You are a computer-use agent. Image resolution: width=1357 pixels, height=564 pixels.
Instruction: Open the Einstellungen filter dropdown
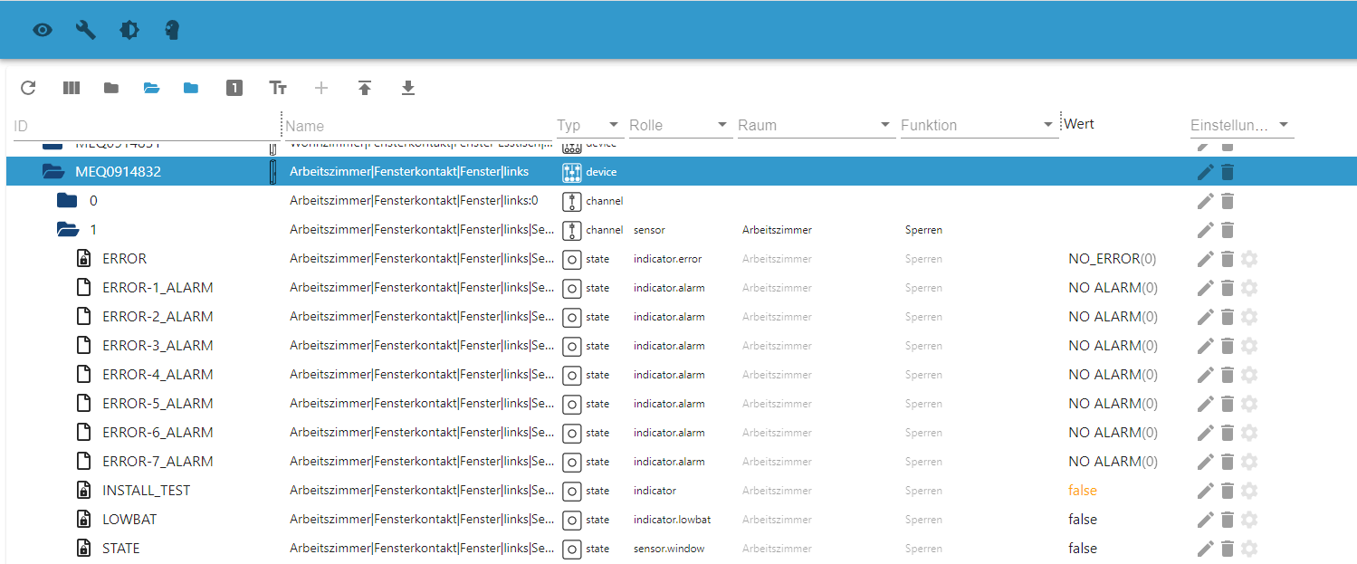(1242, 125)
